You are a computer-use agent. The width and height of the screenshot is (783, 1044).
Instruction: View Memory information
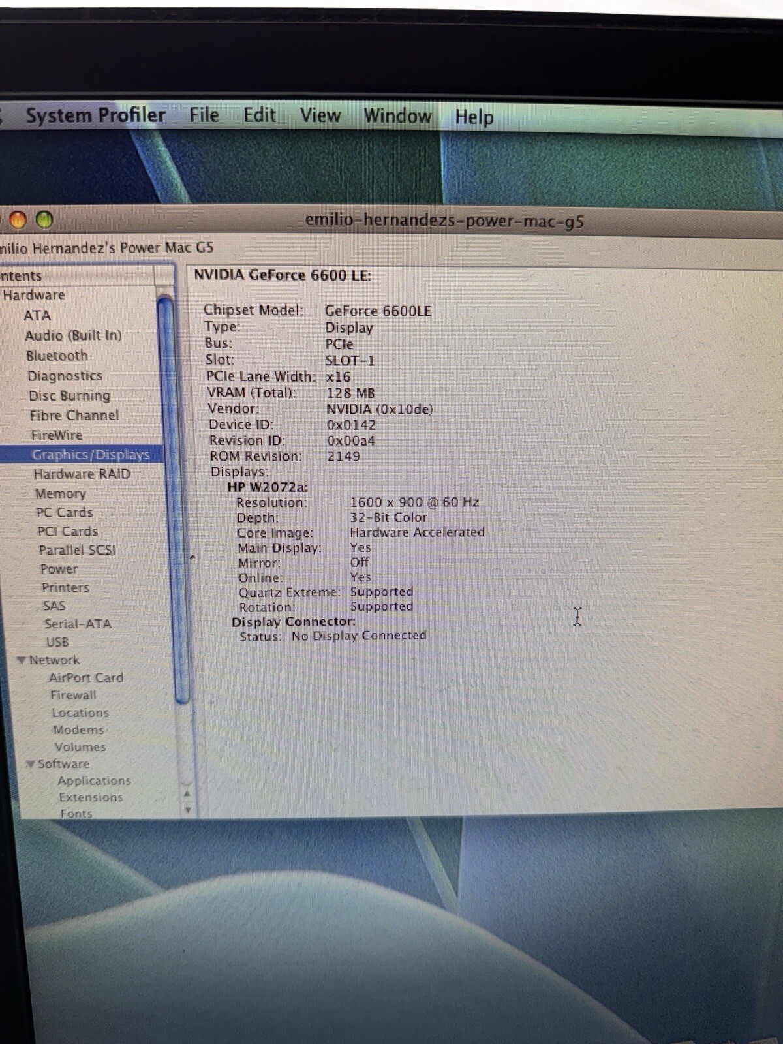pyautogui.click(x=61, y=493)
